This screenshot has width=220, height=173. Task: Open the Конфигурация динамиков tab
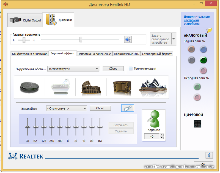click(30, 54)
